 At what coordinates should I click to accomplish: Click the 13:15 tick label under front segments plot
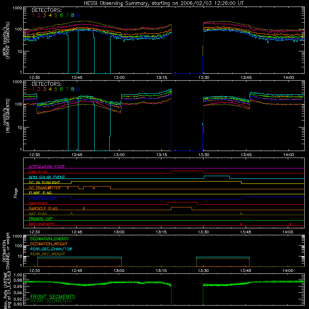pos(161,78)
